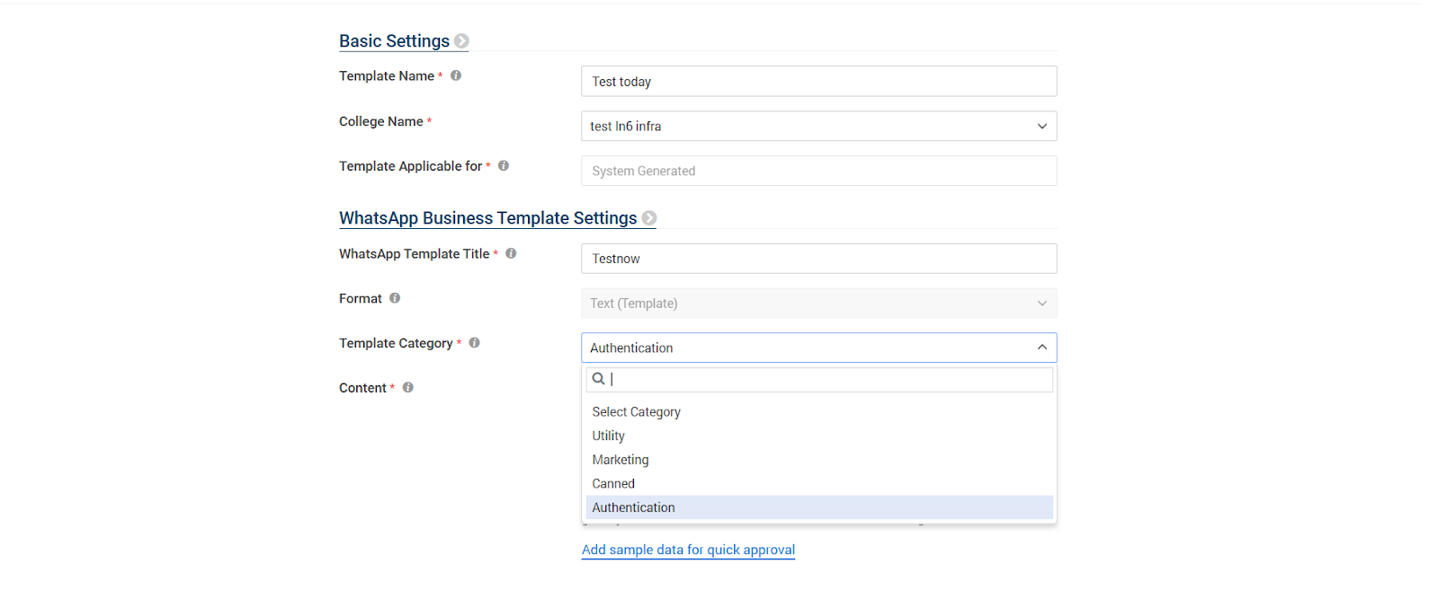Click info icon beside Template Applicable for
The width and height of the screenshot is (1439, 599).
tap(504, 166)
